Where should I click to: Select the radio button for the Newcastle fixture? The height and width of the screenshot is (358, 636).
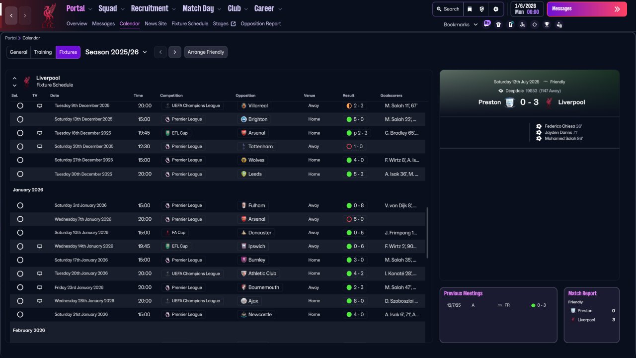click(x=20, y=315)
